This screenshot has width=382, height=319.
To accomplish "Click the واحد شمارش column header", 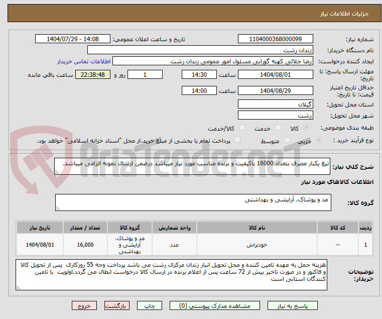I will 174,228.
